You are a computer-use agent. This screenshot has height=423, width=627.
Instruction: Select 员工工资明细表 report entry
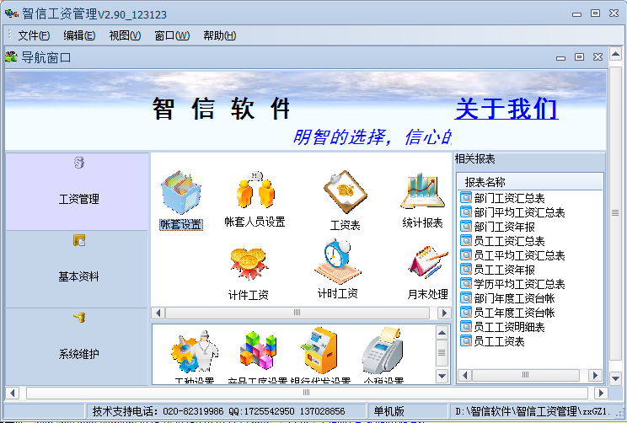[x=509, y=327]
